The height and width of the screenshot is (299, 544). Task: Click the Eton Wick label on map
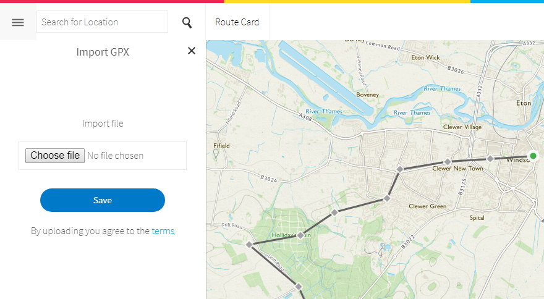click(x=425, y=57)
